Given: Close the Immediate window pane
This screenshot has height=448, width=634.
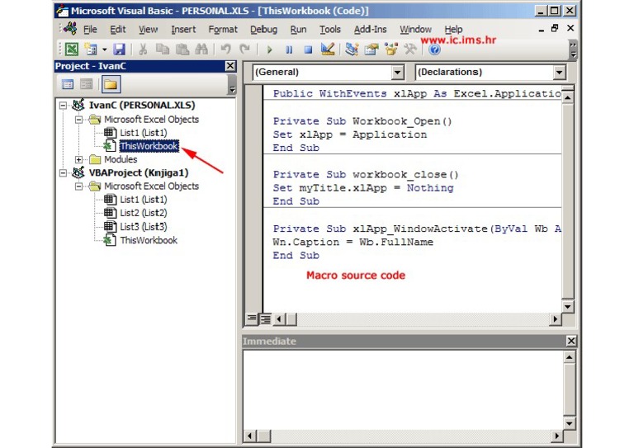Looking at the screenshot, I should coord(571,341).
